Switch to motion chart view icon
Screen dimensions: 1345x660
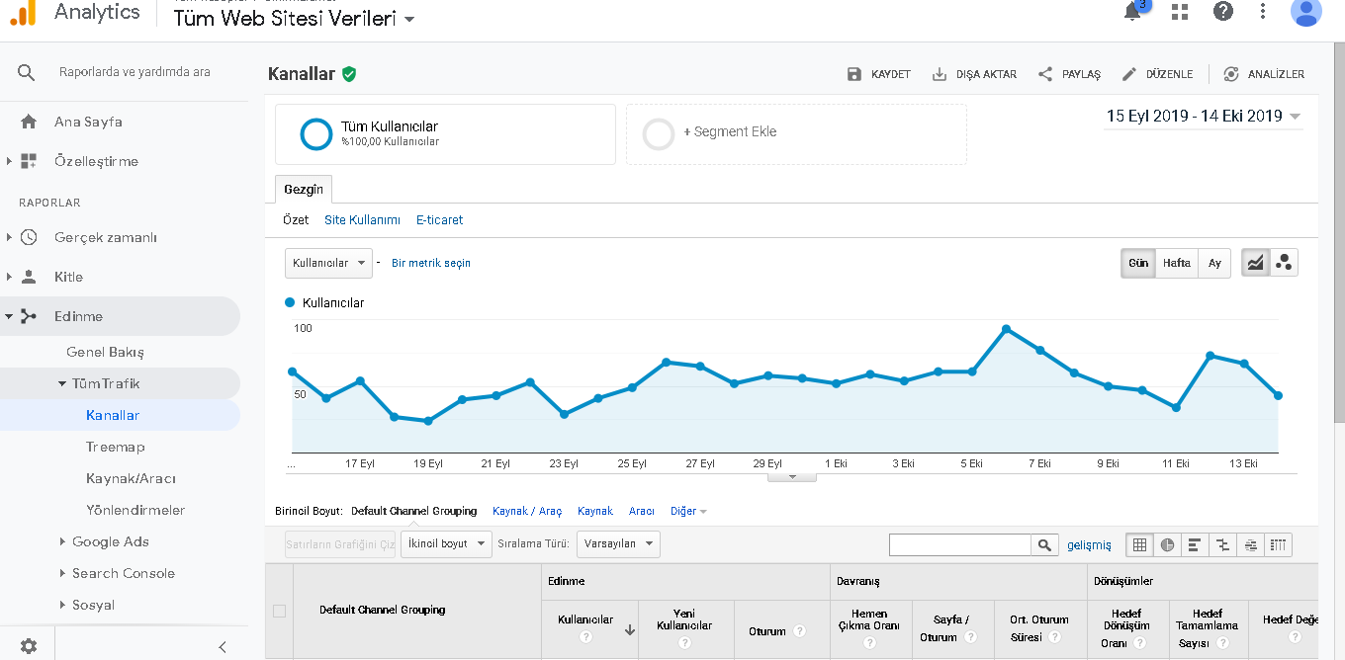(x=1284, y=263)
